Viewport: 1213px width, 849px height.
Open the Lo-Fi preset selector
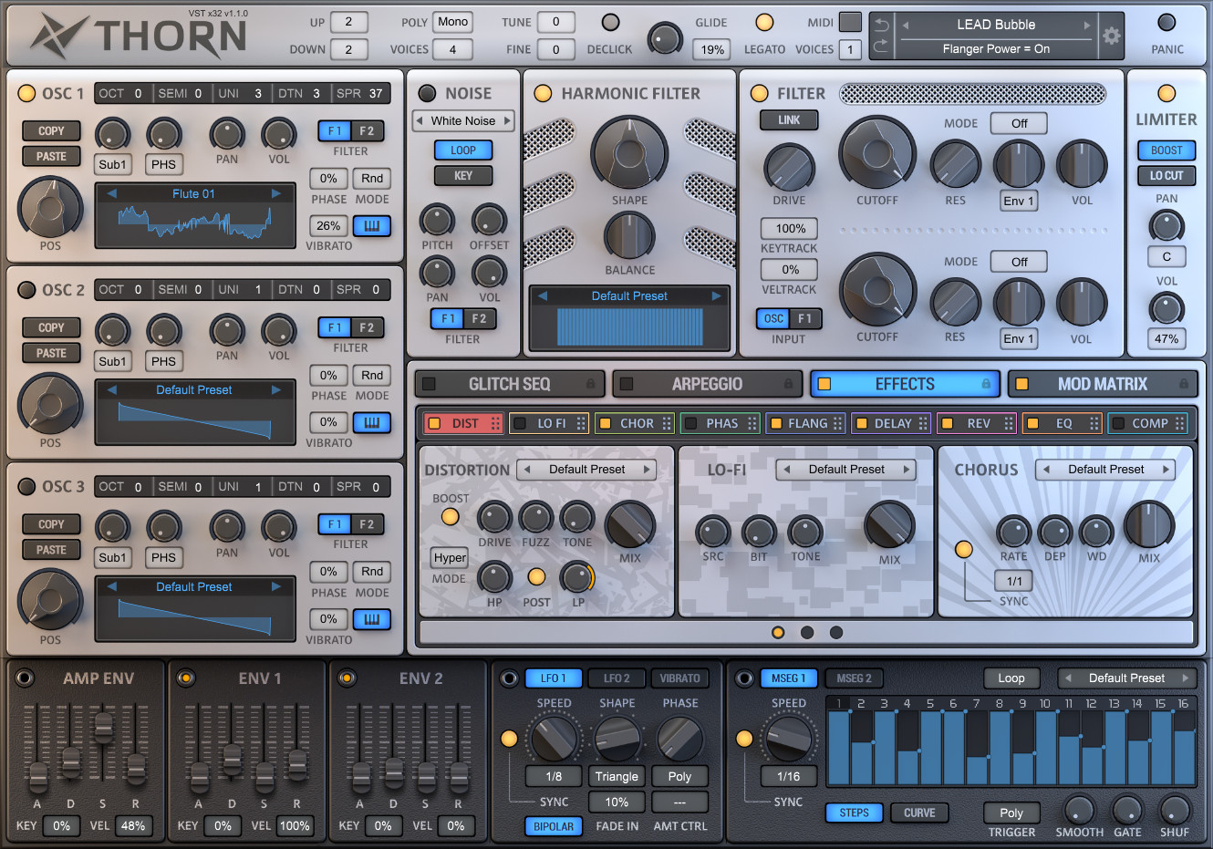coord(846,470)
